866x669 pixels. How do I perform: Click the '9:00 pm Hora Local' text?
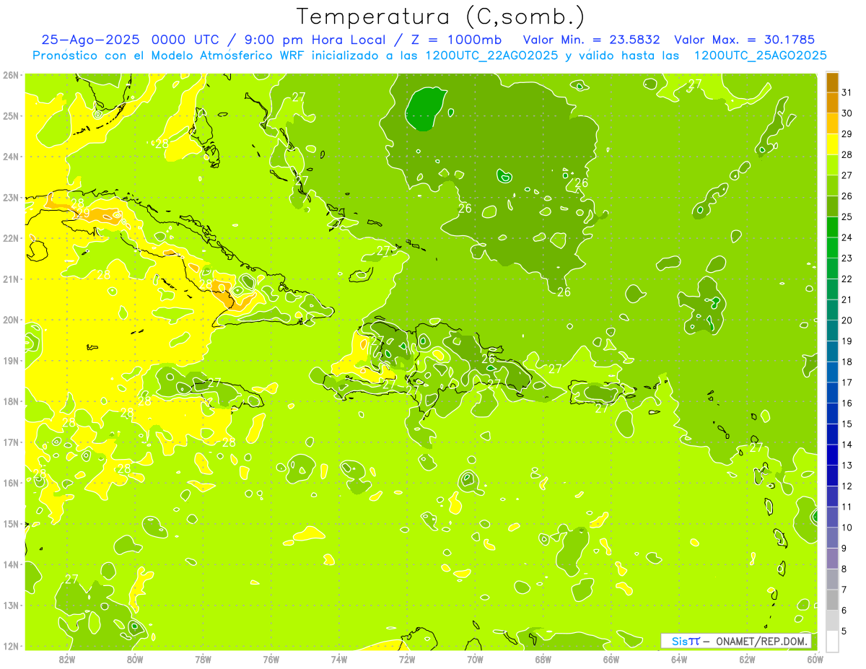pos(314,40)
